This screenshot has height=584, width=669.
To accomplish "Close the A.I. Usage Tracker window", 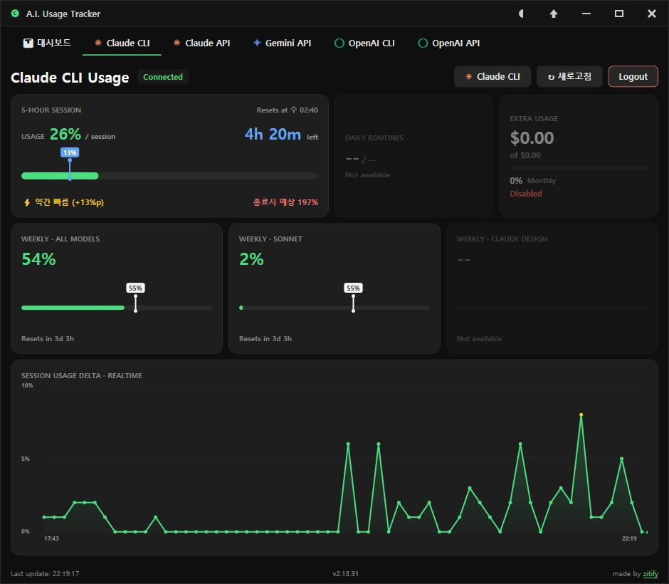I will point(651,14).
